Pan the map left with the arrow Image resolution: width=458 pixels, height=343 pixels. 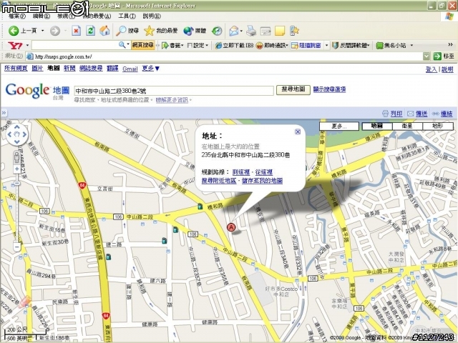pyautogui.click(x=9, y=134)
